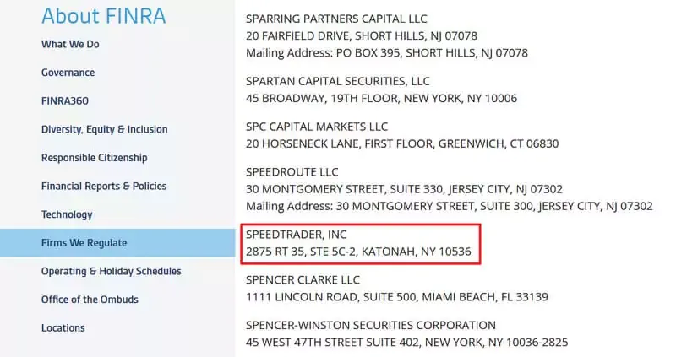Select Responsible Citizenship sidebar link

coord(95,158)
